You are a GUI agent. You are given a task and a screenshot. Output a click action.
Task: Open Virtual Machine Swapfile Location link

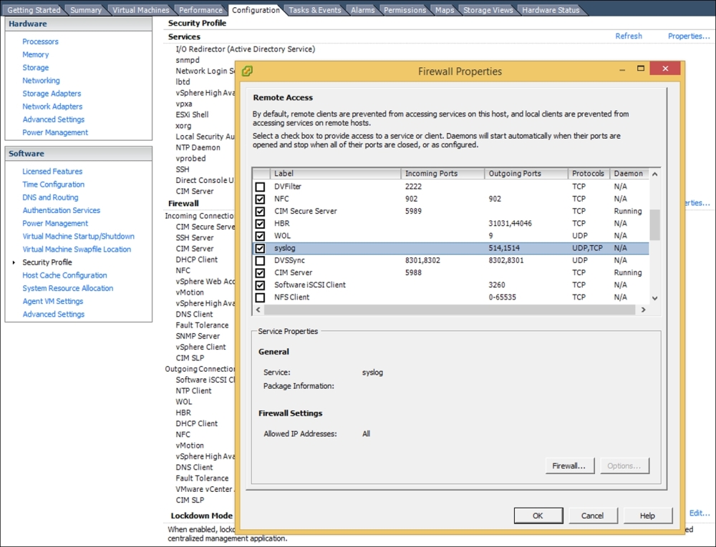click(x=77, y=250)
